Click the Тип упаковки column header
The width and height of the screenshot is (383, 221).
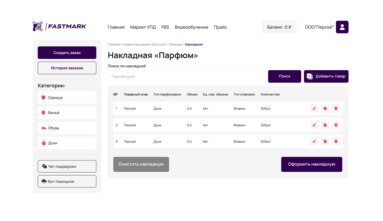(244, 94)
